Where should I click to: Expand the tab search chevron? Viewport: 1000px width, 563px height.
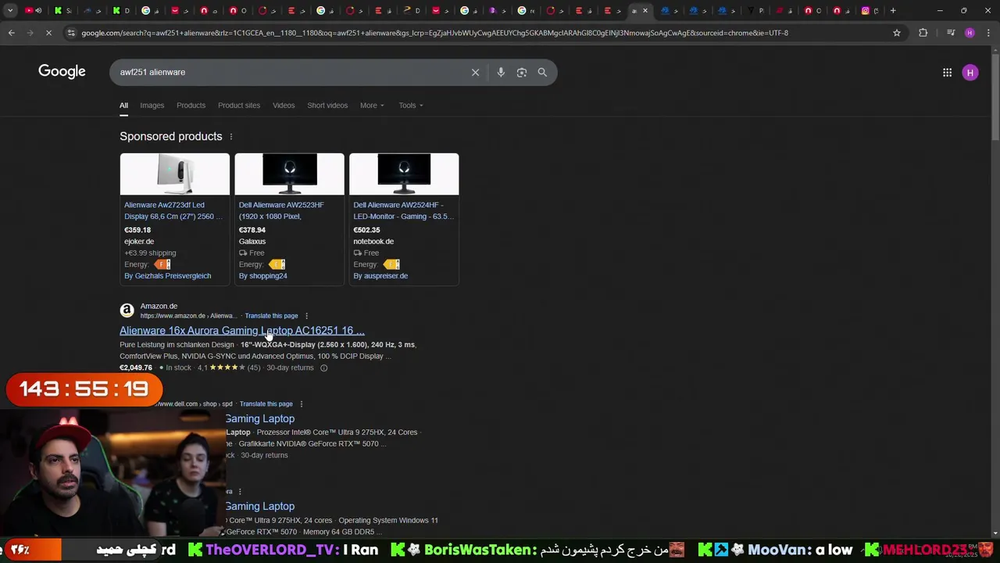point(10,10)
